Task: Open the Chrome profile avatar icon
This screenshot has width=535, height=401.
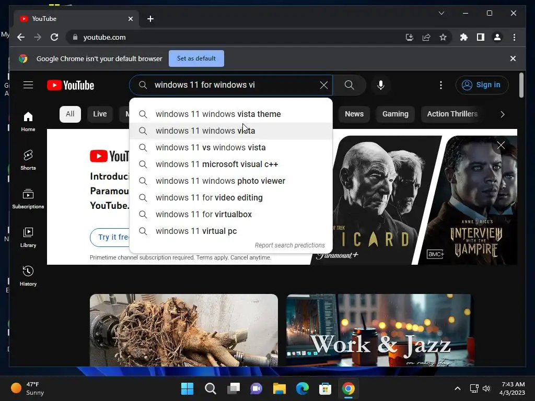Action: (x=497, y=37)
